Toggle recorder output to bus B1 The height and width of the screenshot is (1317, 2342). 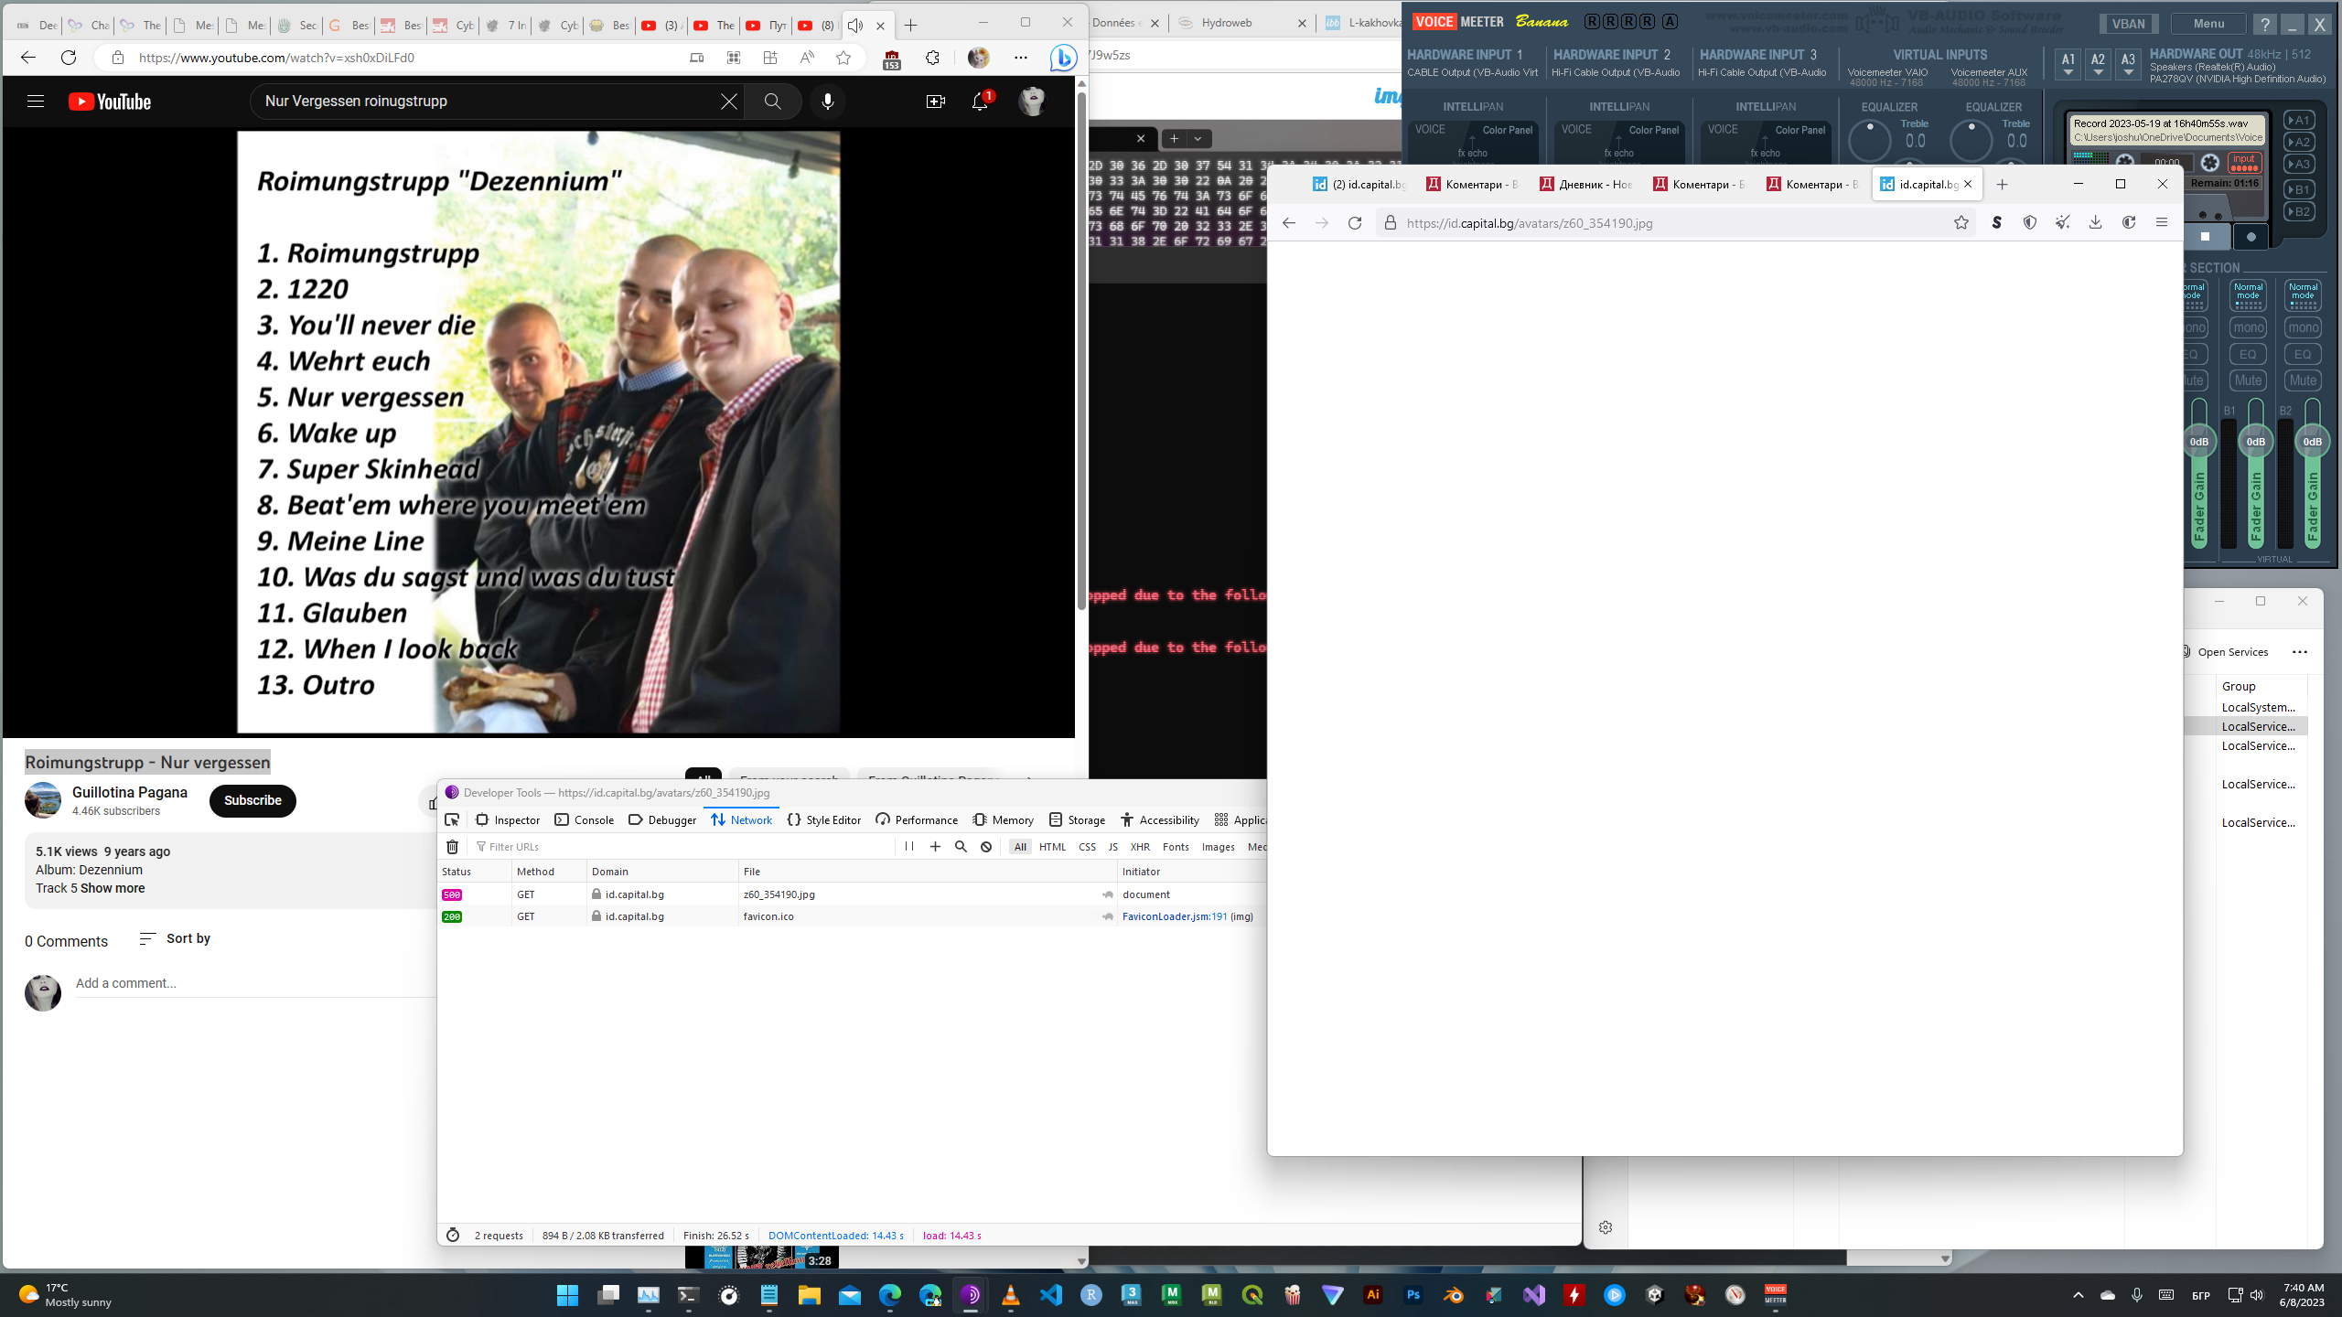coord(2299,190)
